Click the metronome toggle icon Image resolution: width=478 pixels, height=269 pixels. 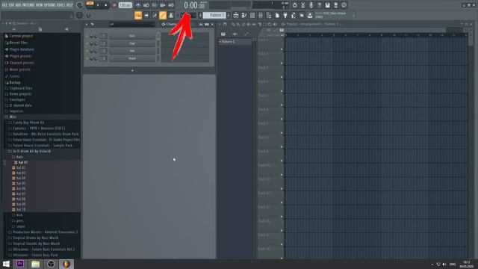[x=138, y=5]
